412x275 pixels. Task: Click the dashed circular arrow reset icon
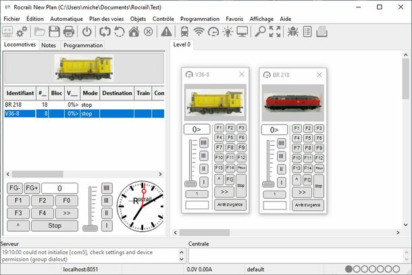[120, 32]
